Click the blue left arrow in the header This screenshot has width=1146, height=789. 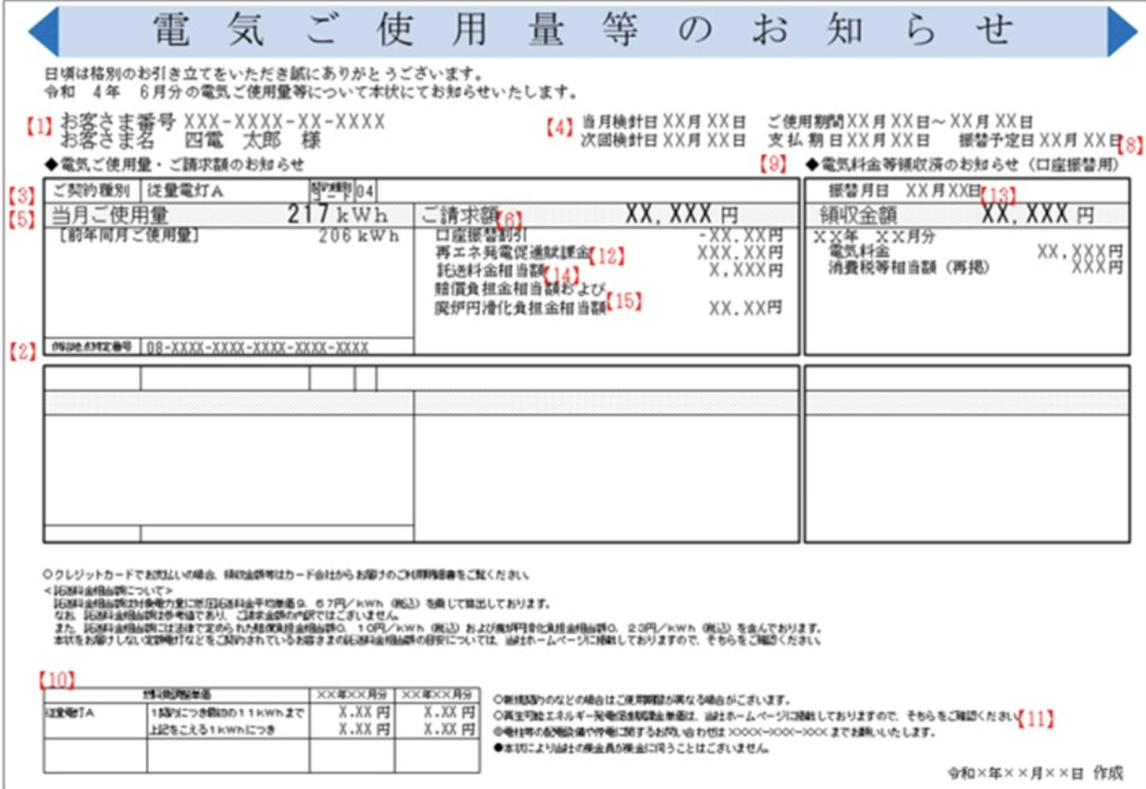point(43,32)
